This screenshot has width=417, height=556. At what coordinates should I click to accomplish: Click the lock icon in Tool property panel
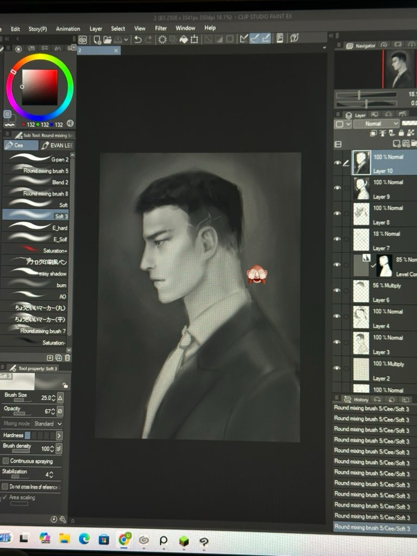click(x=65, y=384)
